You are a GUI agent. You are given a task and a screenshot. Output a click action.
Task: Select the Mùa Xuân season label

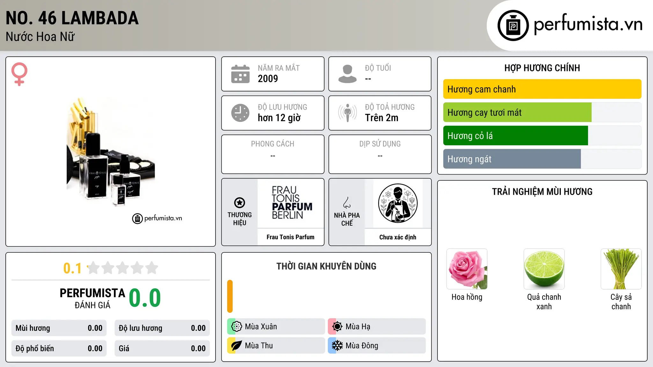coord(261,327)
